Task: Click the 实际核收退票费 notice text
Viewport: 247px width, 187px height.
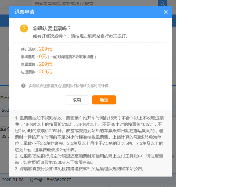Action: 69,86
